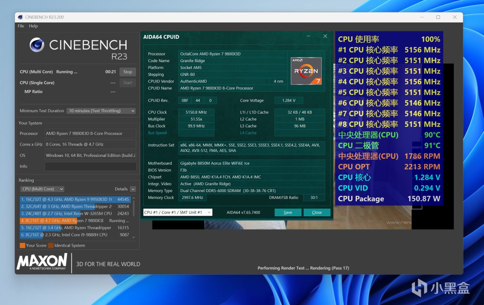Click the Cinebench app icon in title bar
484x305 pixels.
click(x=20, y=17)
